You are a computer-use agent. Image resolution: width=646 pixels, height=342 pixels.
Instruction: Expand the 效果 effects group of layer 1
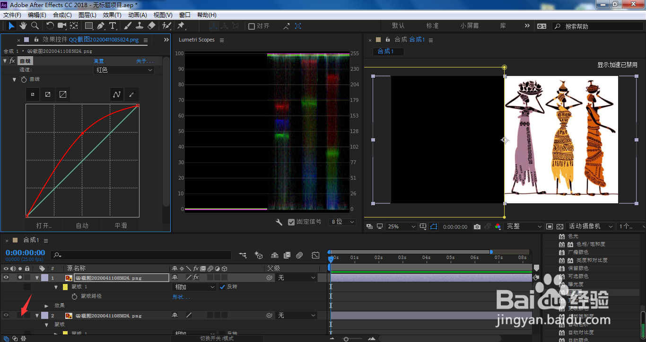(46, 306)
